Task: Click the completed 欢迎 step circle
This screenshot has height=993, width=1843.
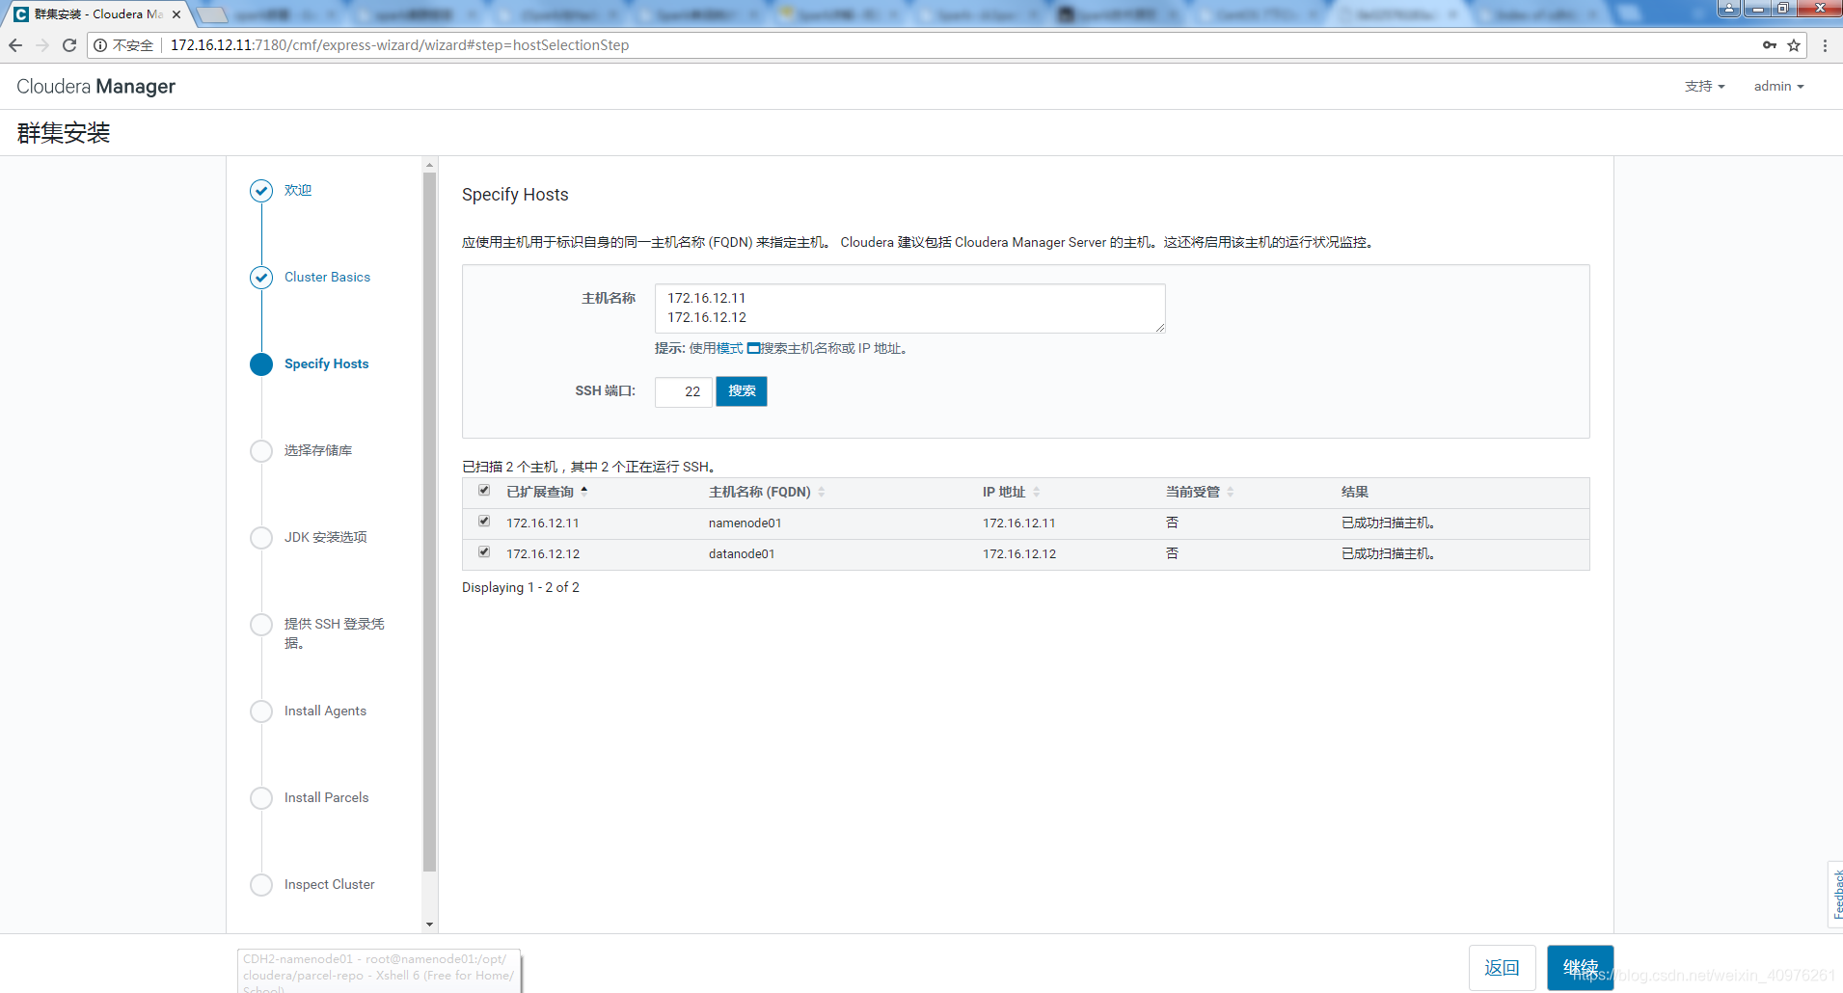Action: pyautogui.click(x=261, y=191)
